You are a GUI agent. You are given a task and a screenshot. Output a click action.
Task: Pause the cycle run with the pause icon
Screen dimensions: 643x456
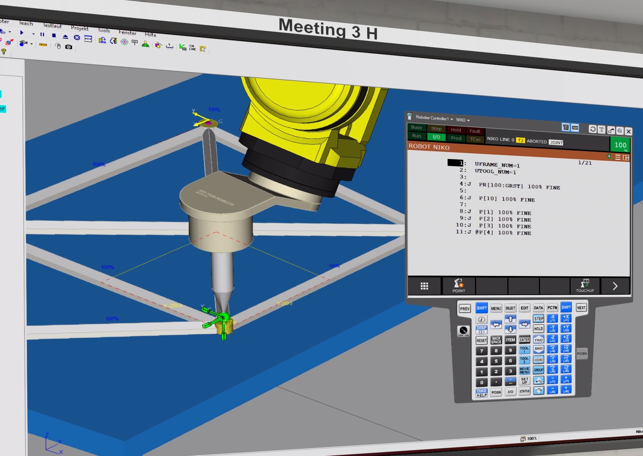tap(42, 34)
